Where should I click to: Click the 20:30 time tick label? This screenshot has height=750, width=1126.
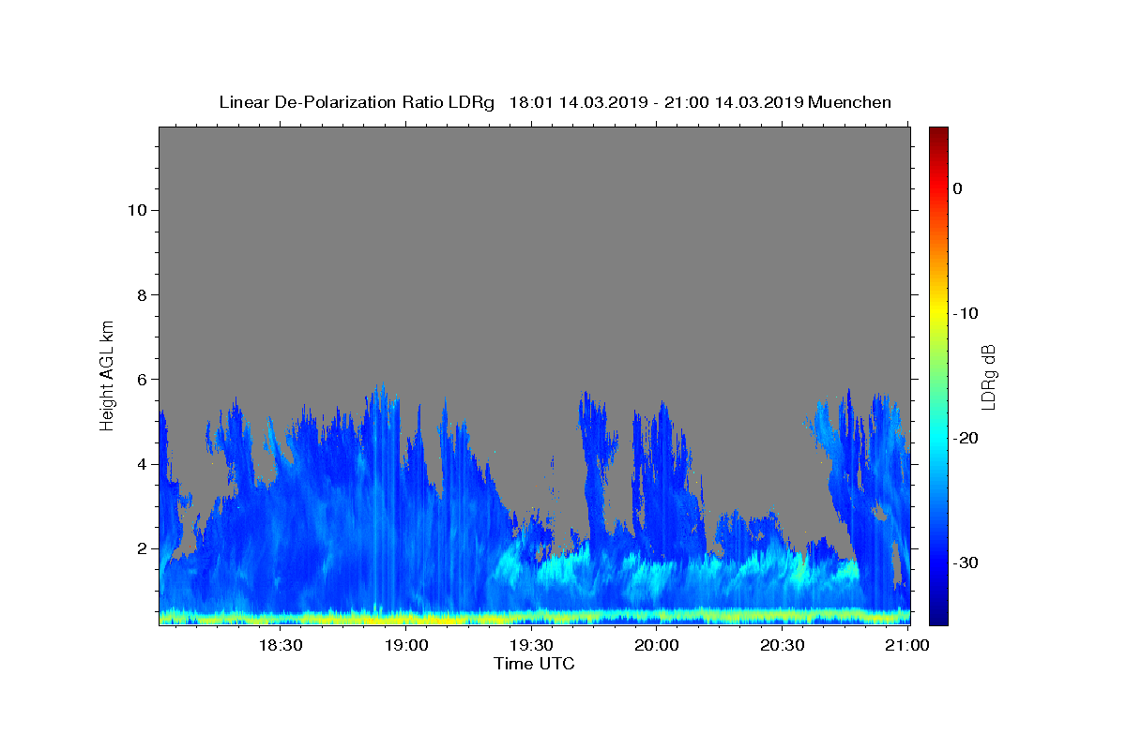pos(783,646)
